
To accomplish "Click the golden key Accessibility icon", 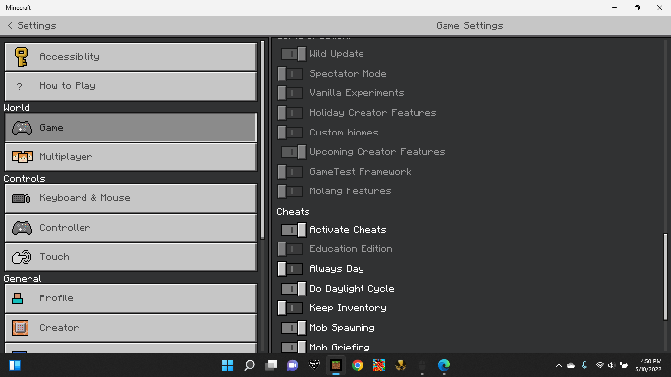I will pos(21,57).
